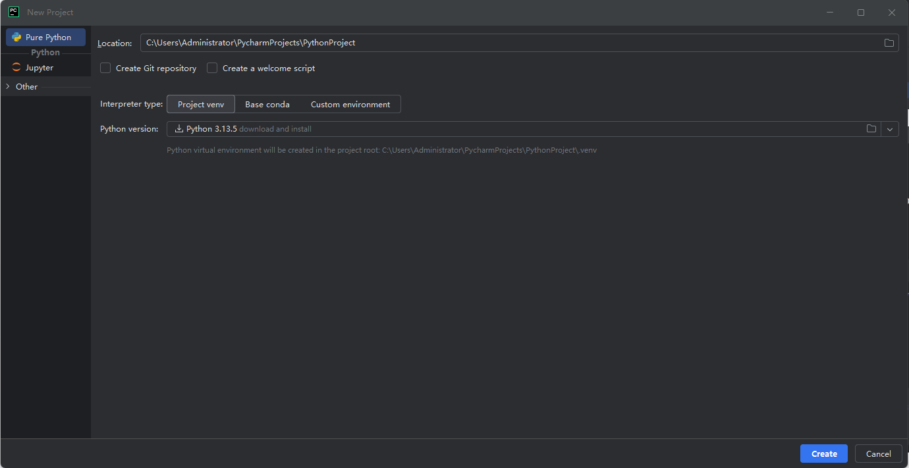This screenshot has width=909, height=468.
Task: Enable Create Git repository checkbox
Action: coord(105,68)
